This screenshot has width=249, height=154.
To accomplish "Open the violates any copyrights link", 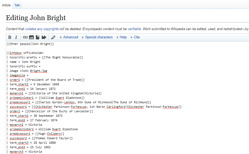I will point(42,29).
